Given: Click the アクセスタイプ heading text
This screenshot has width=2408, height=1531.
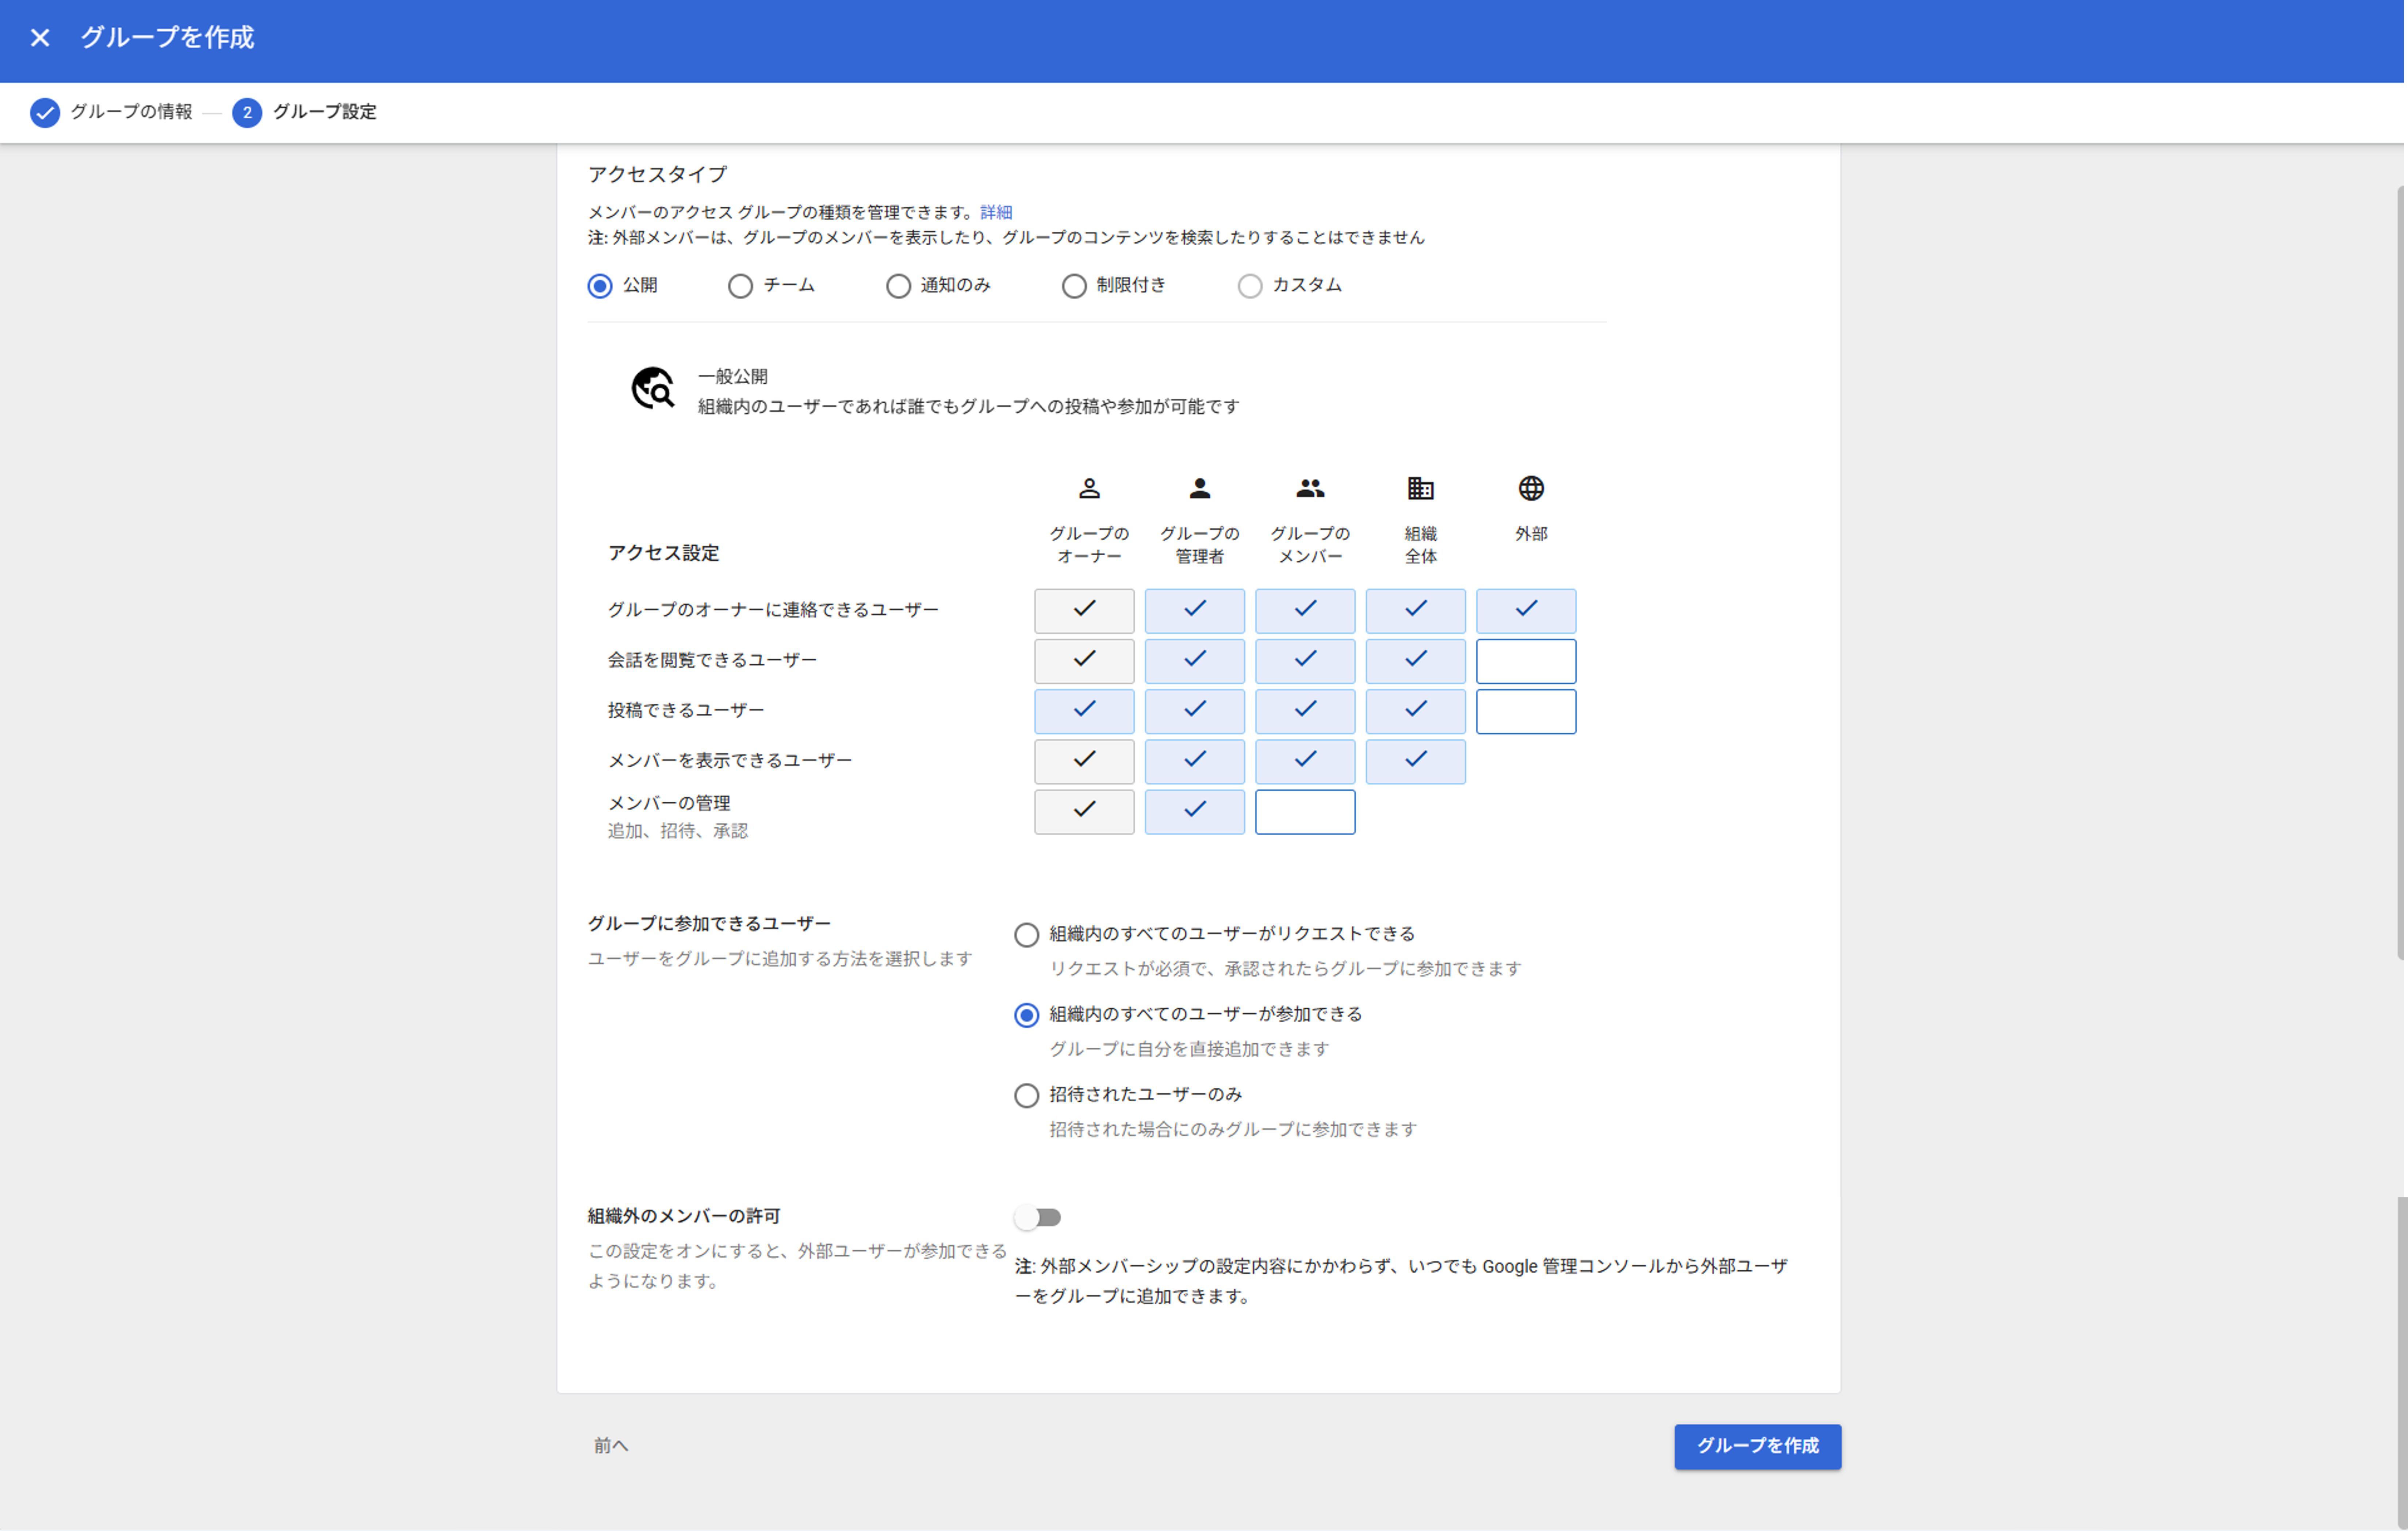Looking at the screenshot, I should (657, 174).
